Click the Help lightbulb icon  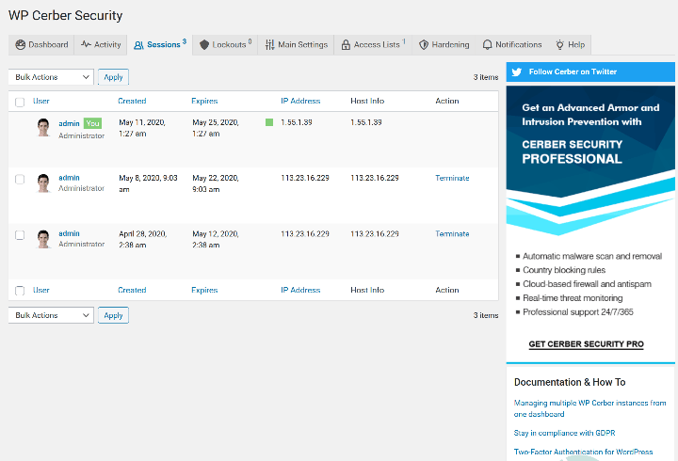click(x=559, y=44)
